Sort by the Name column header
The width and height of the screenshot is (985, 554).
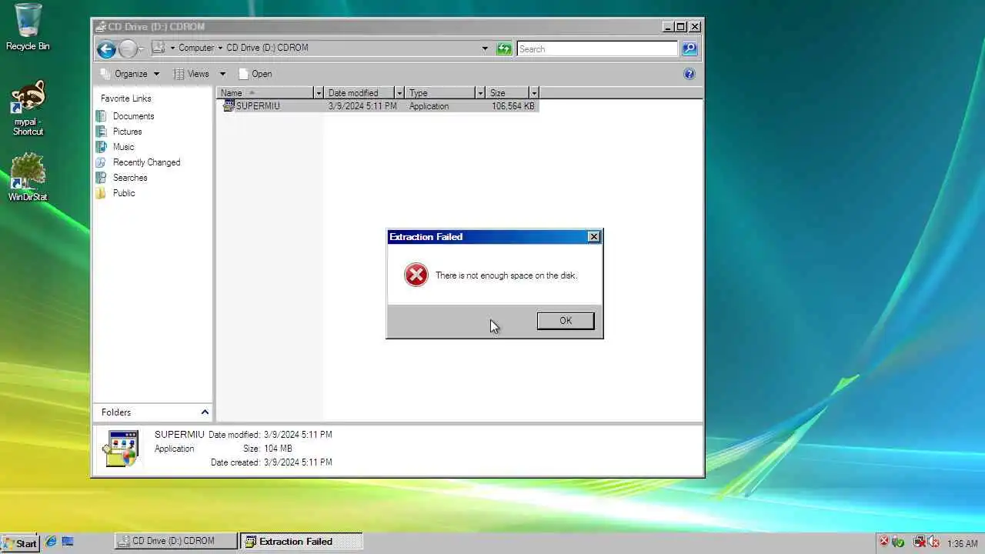(x=264, y=93)
